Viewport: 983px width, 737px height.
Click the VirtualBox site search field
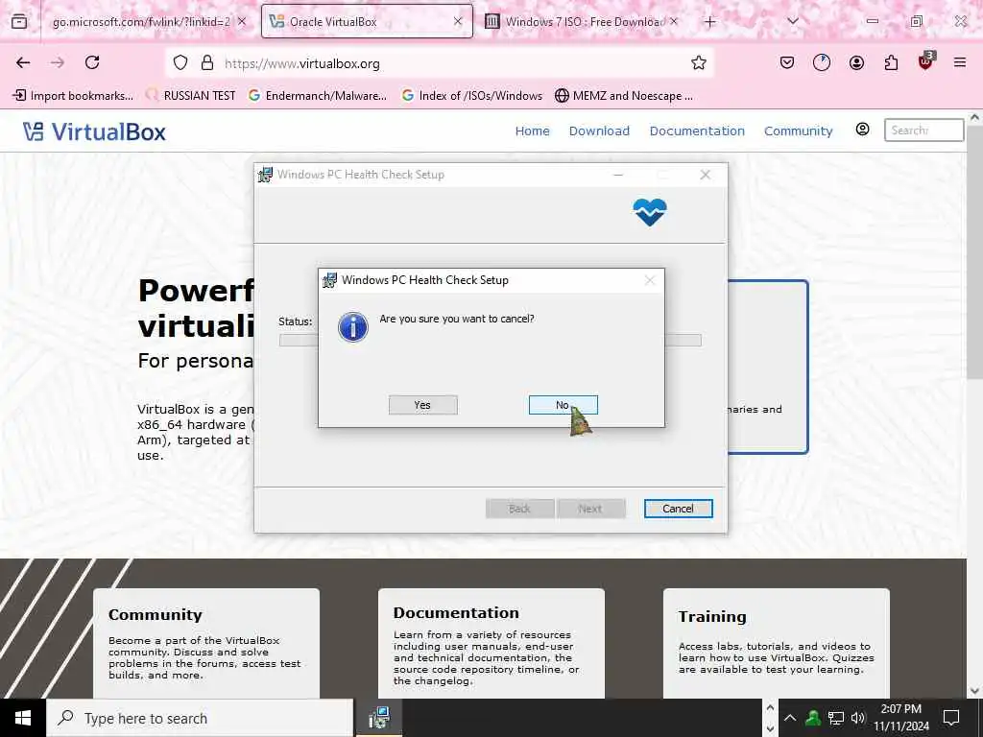pos(923,131)
